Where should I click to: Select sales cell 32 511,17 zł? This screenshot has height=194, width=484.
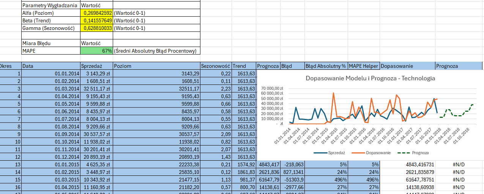[x=96, y=89]
